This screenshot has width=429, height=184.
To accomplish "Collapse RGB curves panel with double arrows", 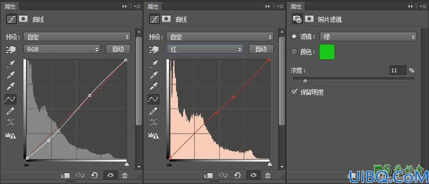I will [124, 6].
